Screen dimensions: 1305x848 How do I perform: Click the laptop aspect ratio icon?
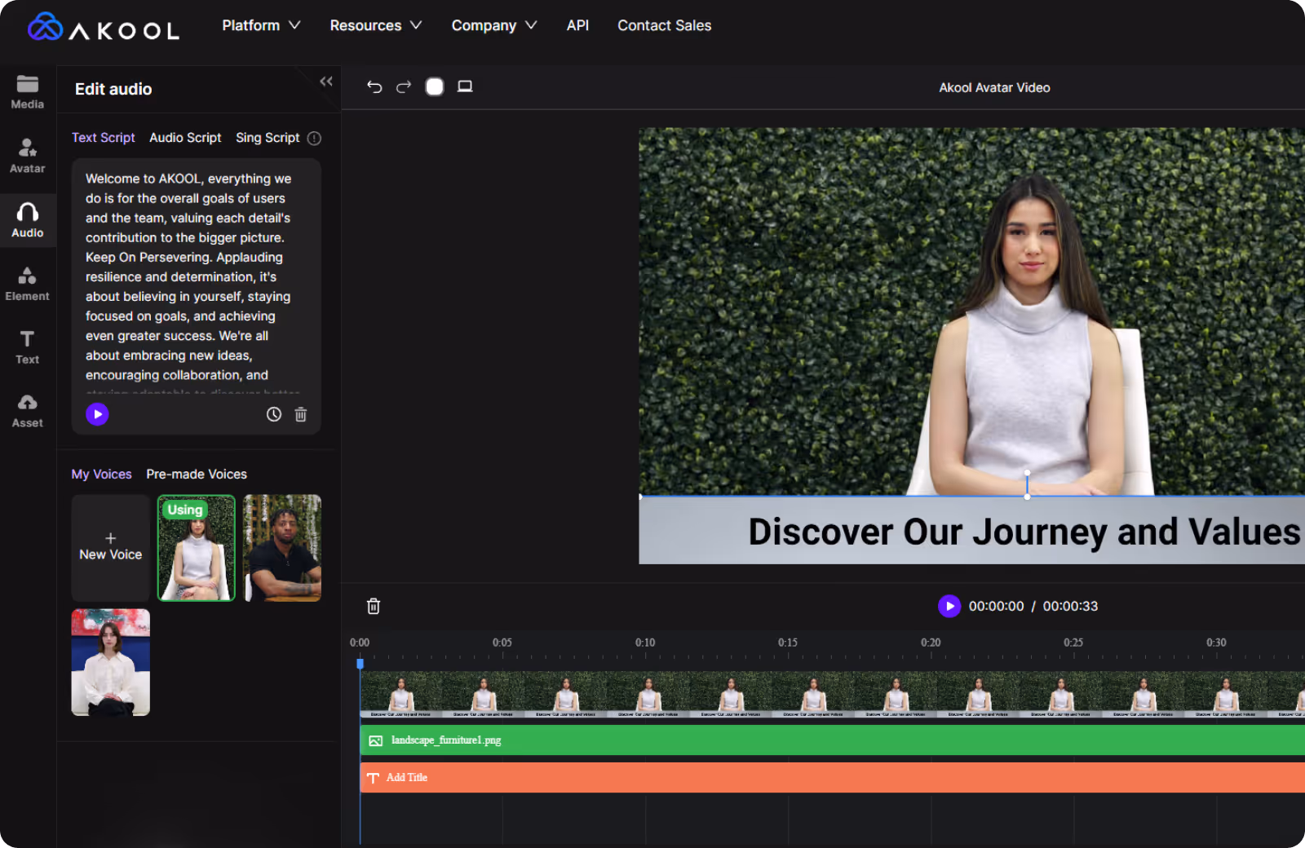(465, 86)
